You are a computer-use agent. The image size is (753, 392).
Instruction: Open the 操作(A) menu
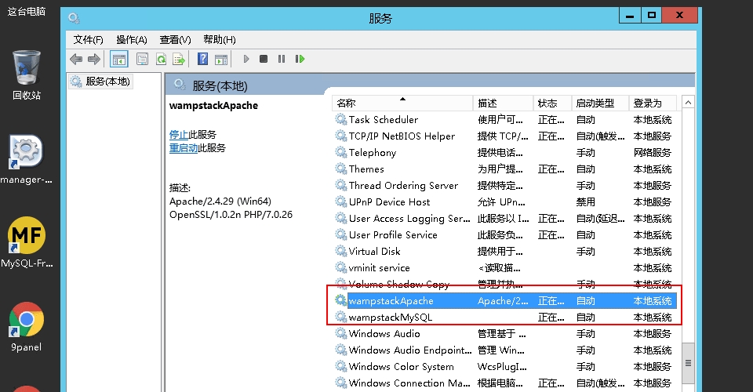point(131,39)
